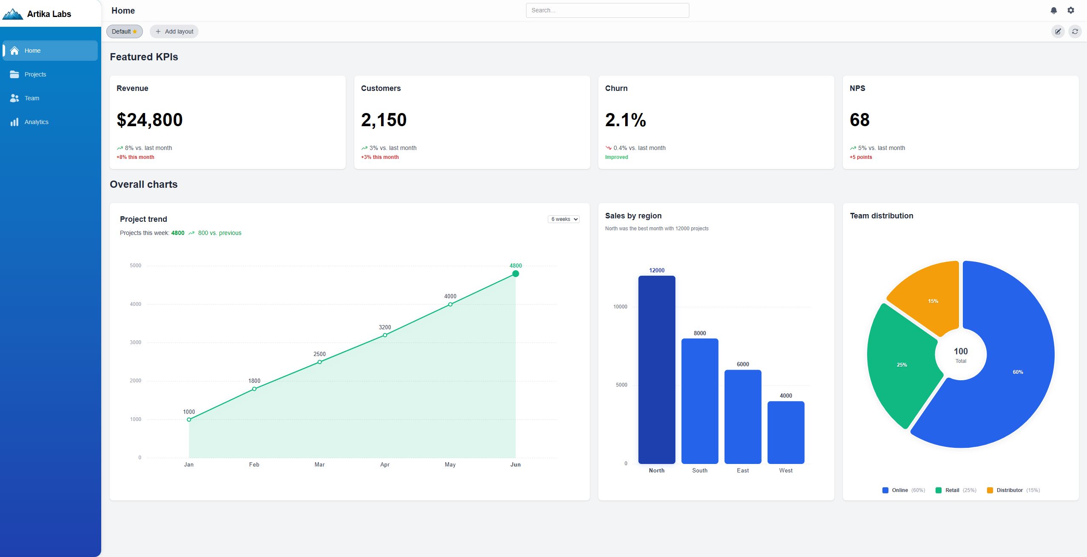Viewport: 1087px width, 557px height.
Task: Open settings via the gear icon
Action: [x=1070, y=10]
